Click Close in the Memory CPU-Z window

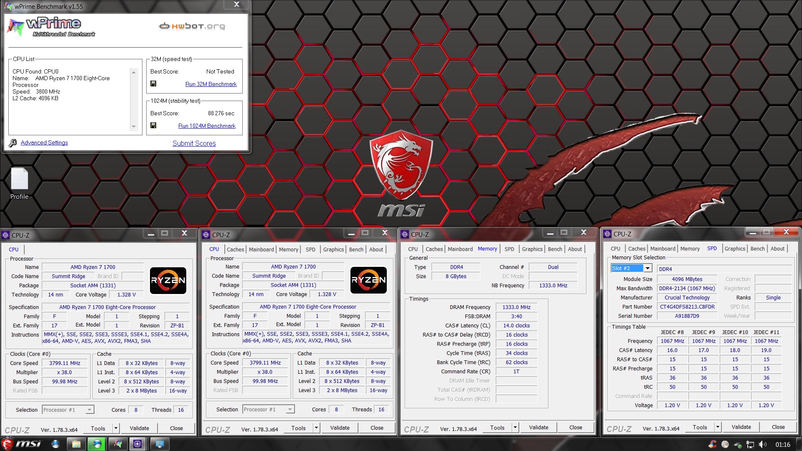point(576,428)
